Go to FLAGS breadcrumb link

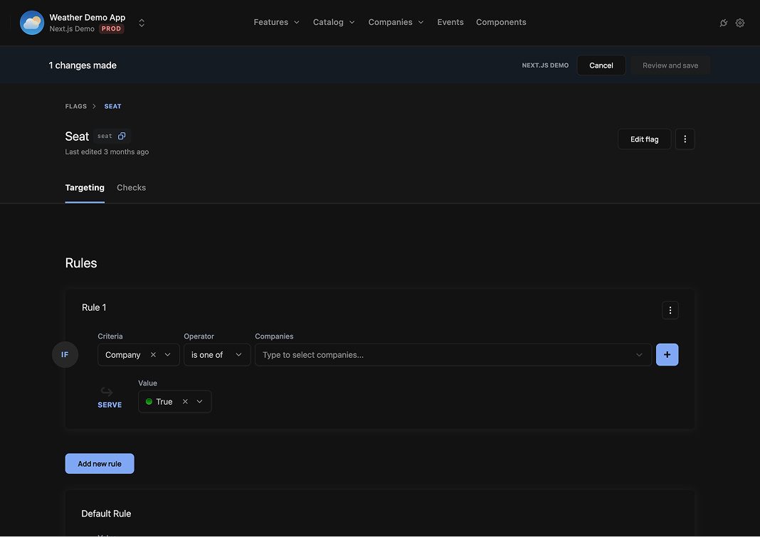pyautogui.click(x=76, y=107)
